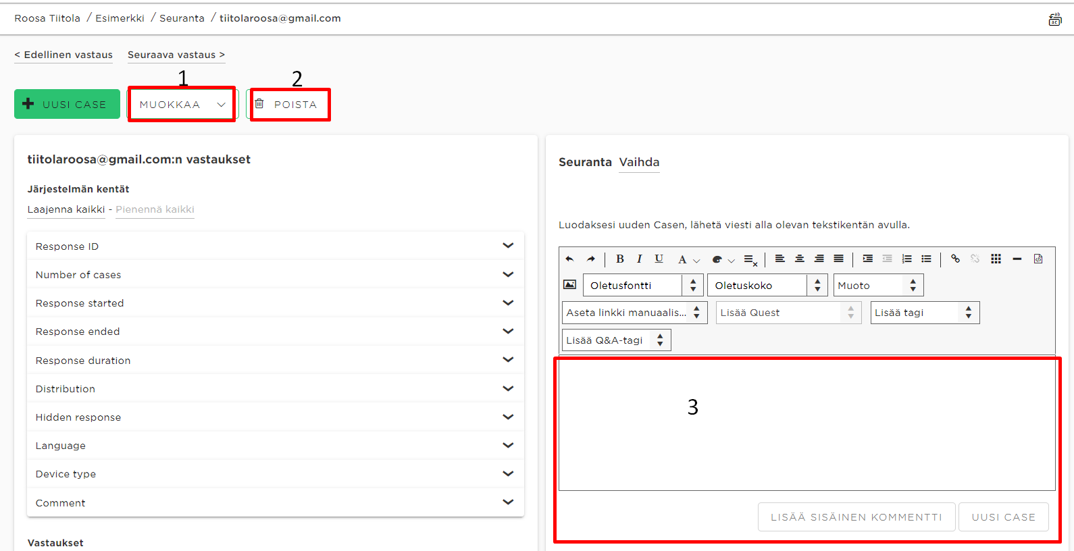Screen dimensions: 1074x551
Task: Click the Vaihda link next to Seuranta
Action: (x=639, y=162)
